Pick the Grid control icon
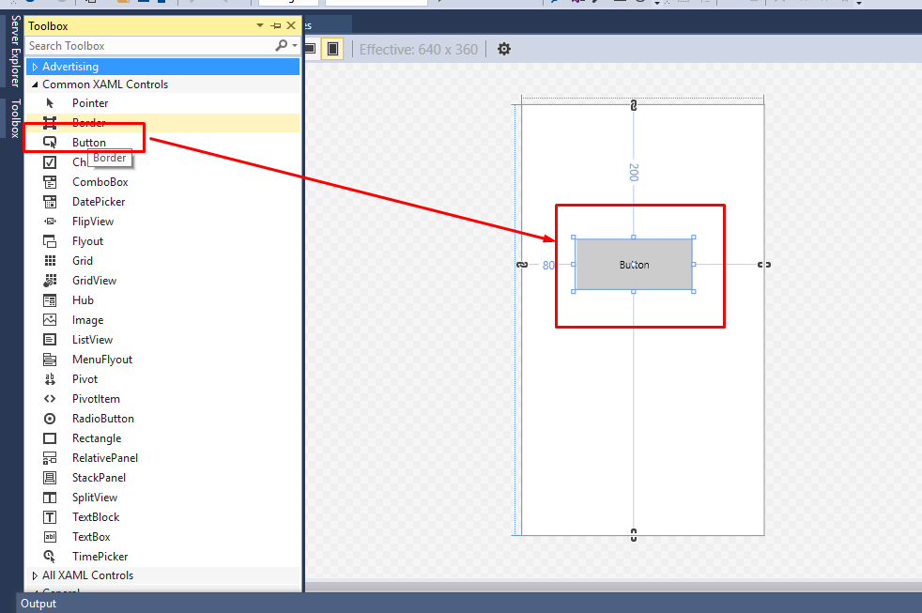Image resolution: width=922 pixels, height=613 pixels. tap(50, 261)
